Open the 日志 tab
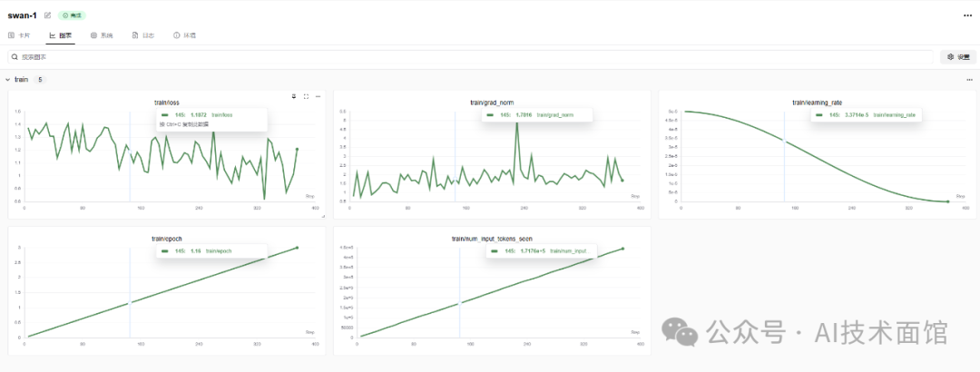Screen dimensions: 980x372 point(142,35)
